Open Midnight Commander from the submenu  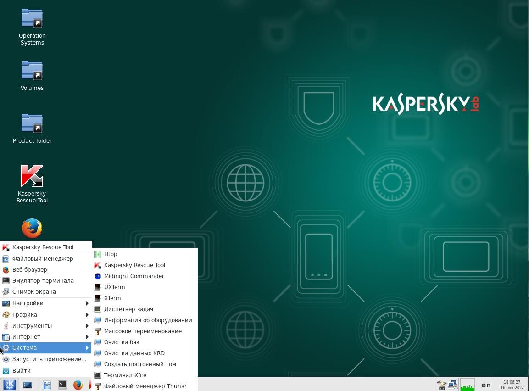[145, 276]
